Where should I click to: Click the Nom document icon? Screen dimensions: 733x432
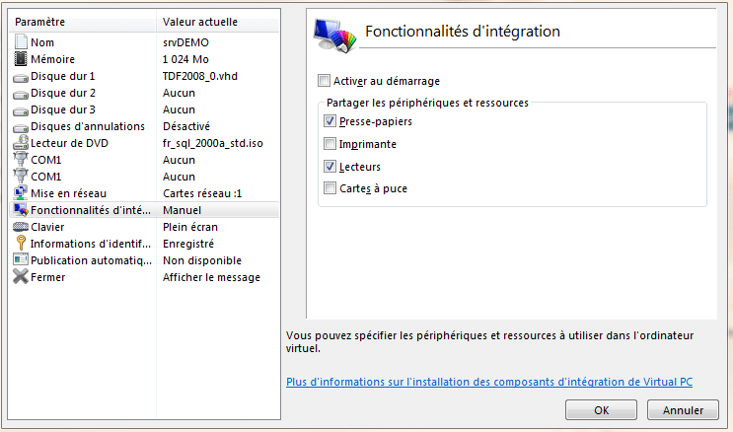(x=21, y=42)
